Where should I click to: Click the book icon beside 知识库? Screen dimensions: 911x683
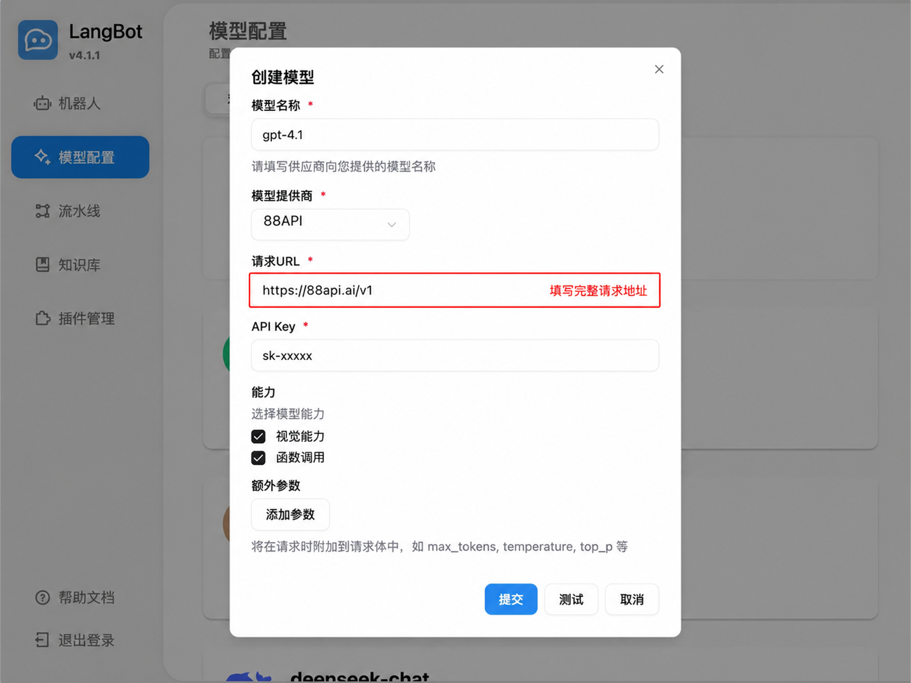click(x=42, y=265)
